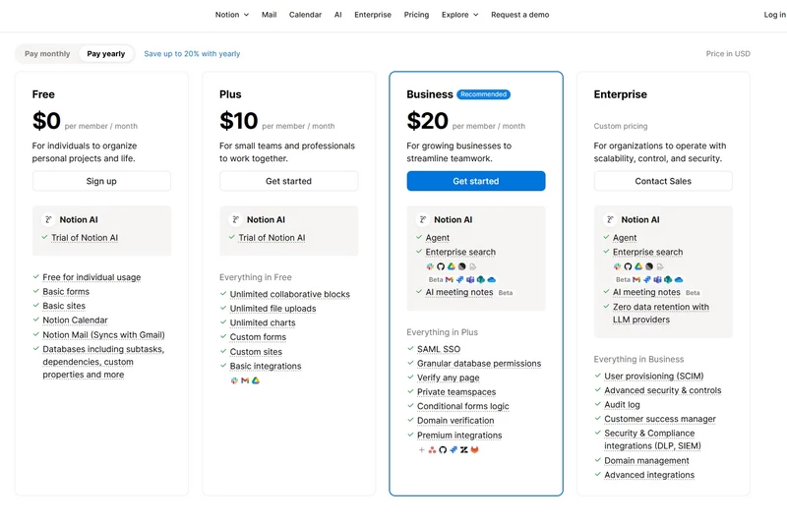The image size is (787, 524).
Task: Click Microsoft Teams icon in Enterprise plan card
Action: tap(657, 280)
